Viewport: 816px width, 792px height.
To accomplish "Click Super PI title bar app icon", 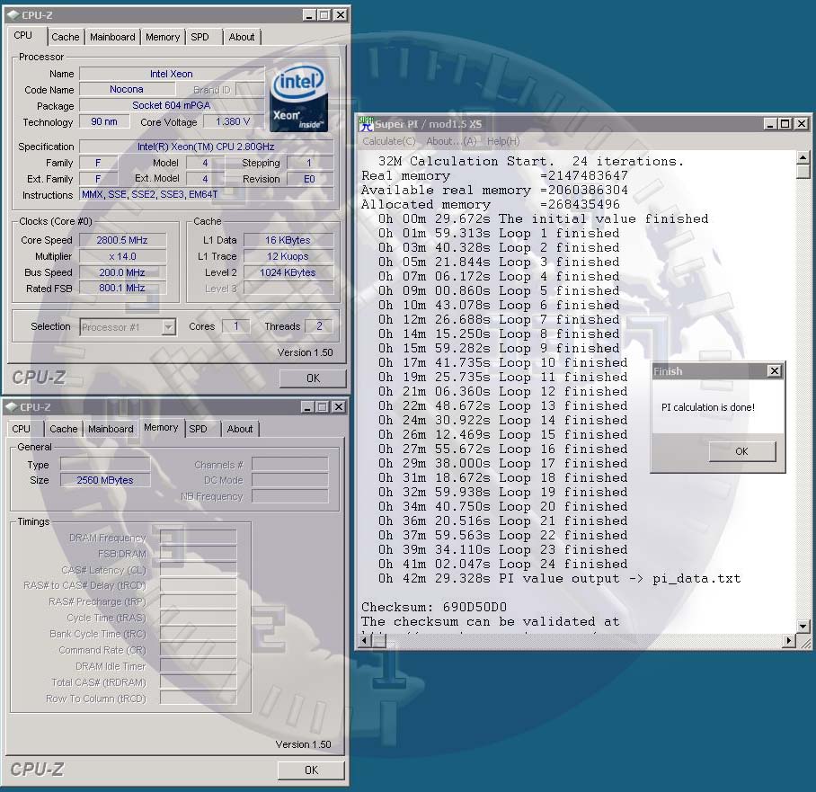I will pos(367,124).
